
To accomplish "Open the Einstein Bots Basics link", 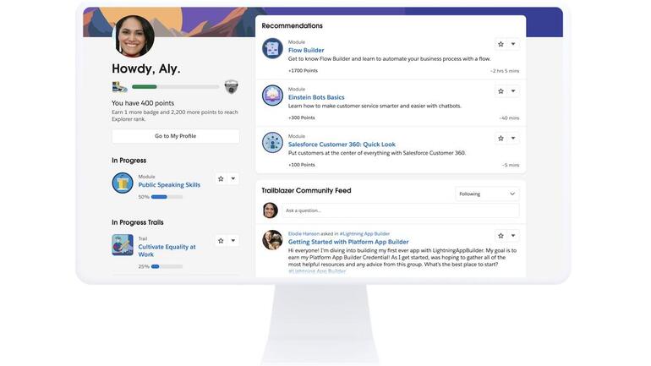I will tap(316, 97).
